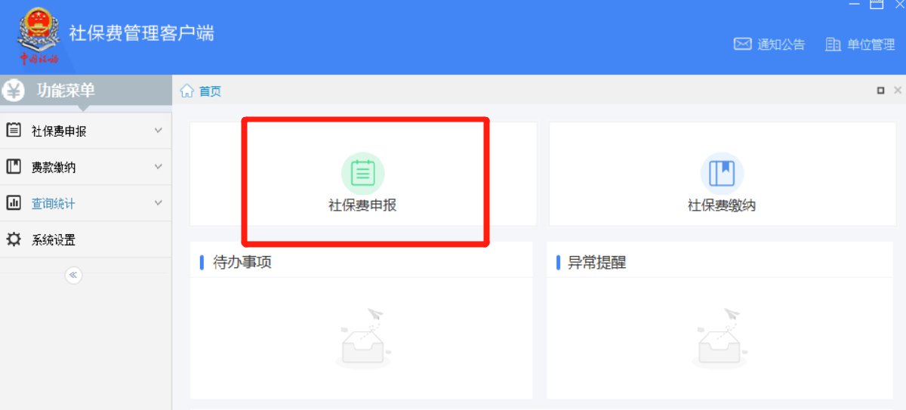This screenshot has width=906, height=410.
Task: Open the 单位管理 text link
Action: point(871,45)
